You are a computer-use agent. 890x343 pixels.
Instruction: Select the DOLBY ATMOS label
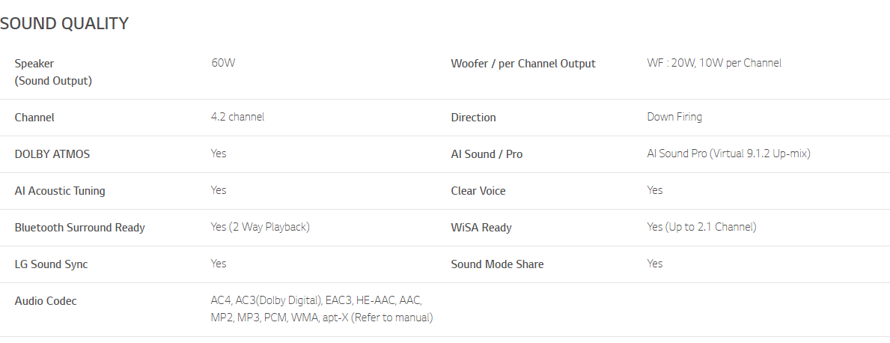pos(52,154)
